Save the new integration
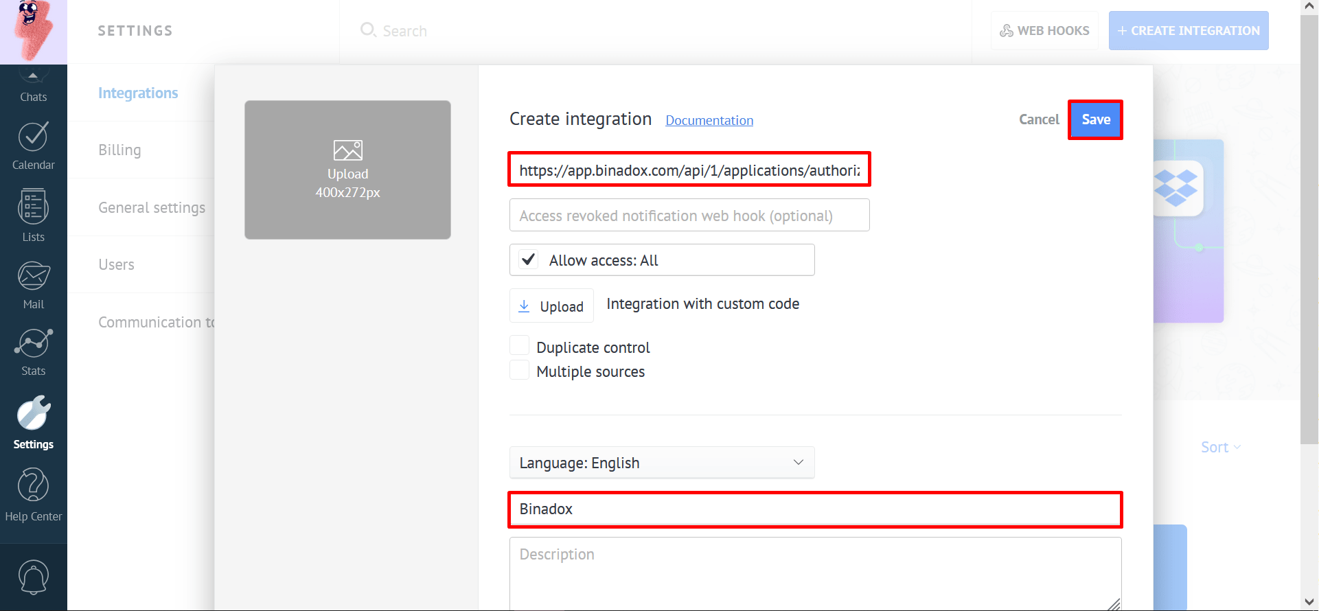This screenshot has height=611, width=1319. tap(1096, 119)
